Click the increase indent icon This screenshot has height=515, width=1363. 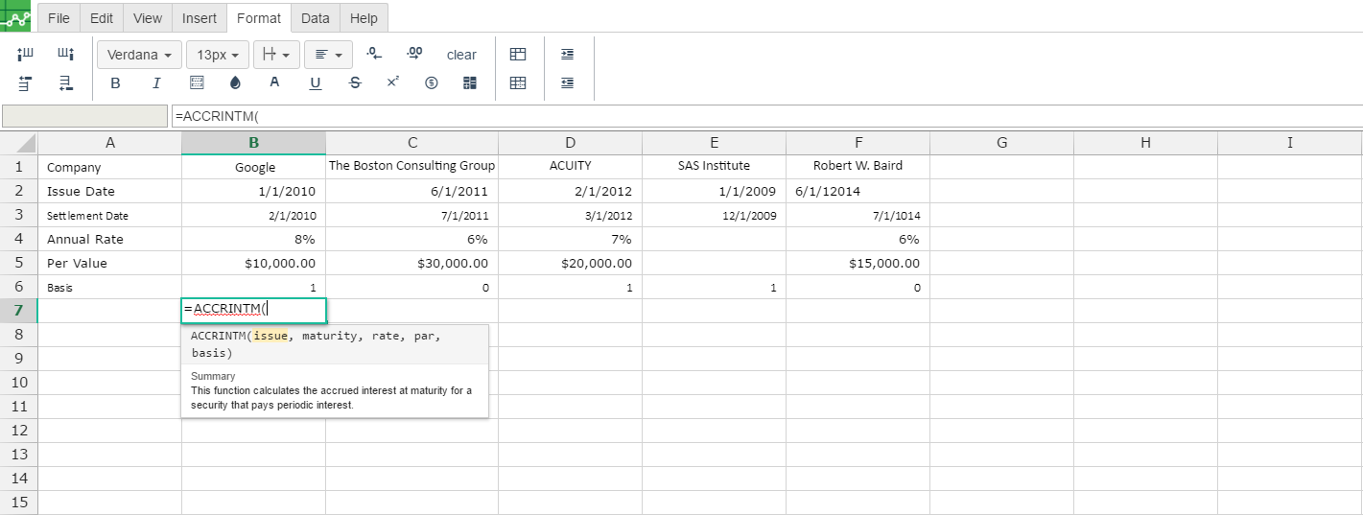pyautogui.click(x=568, y=55)
